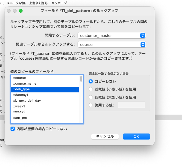Click the 使用する値 text field
Screen dimensions: 182x168
point(132,105)
